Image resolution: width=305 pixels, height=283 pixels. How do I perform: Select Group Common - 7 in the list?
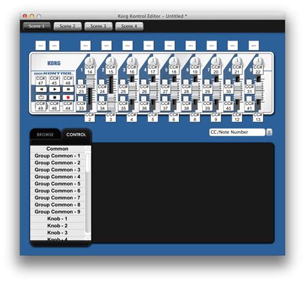pyautogui.click(x=57, y=198)
